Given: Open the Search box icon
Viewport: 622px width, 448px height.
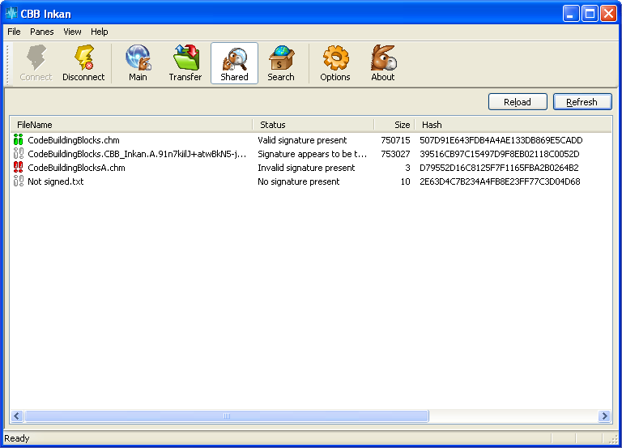Looking at the screenshot, I should point(281,58).
